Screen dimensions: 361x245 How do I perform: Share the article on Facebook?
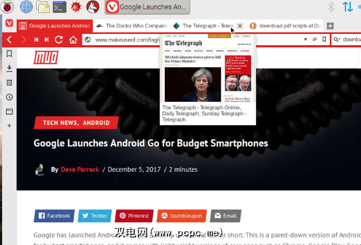(x=54, y=216)
